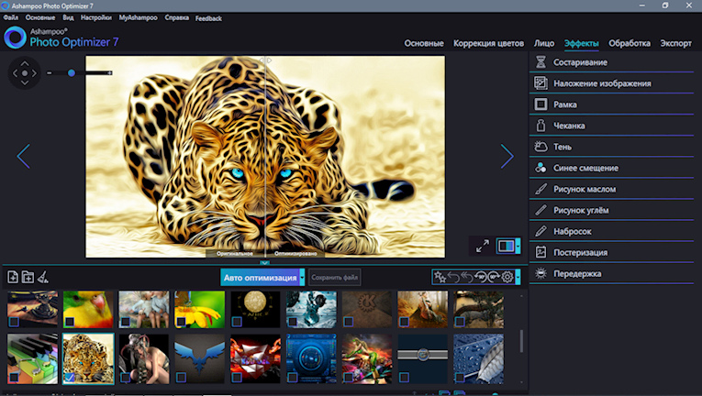Open the Настройки menu
This screenshot has height=396, width=702.
point(96,18)
